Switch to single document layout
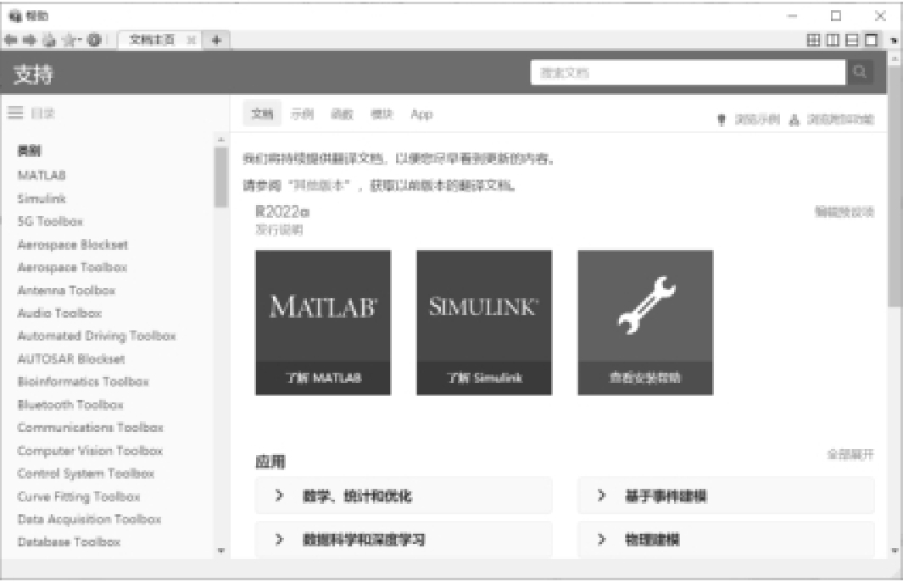903x582 pixels. pyautogui.click(x=870, y=40)
